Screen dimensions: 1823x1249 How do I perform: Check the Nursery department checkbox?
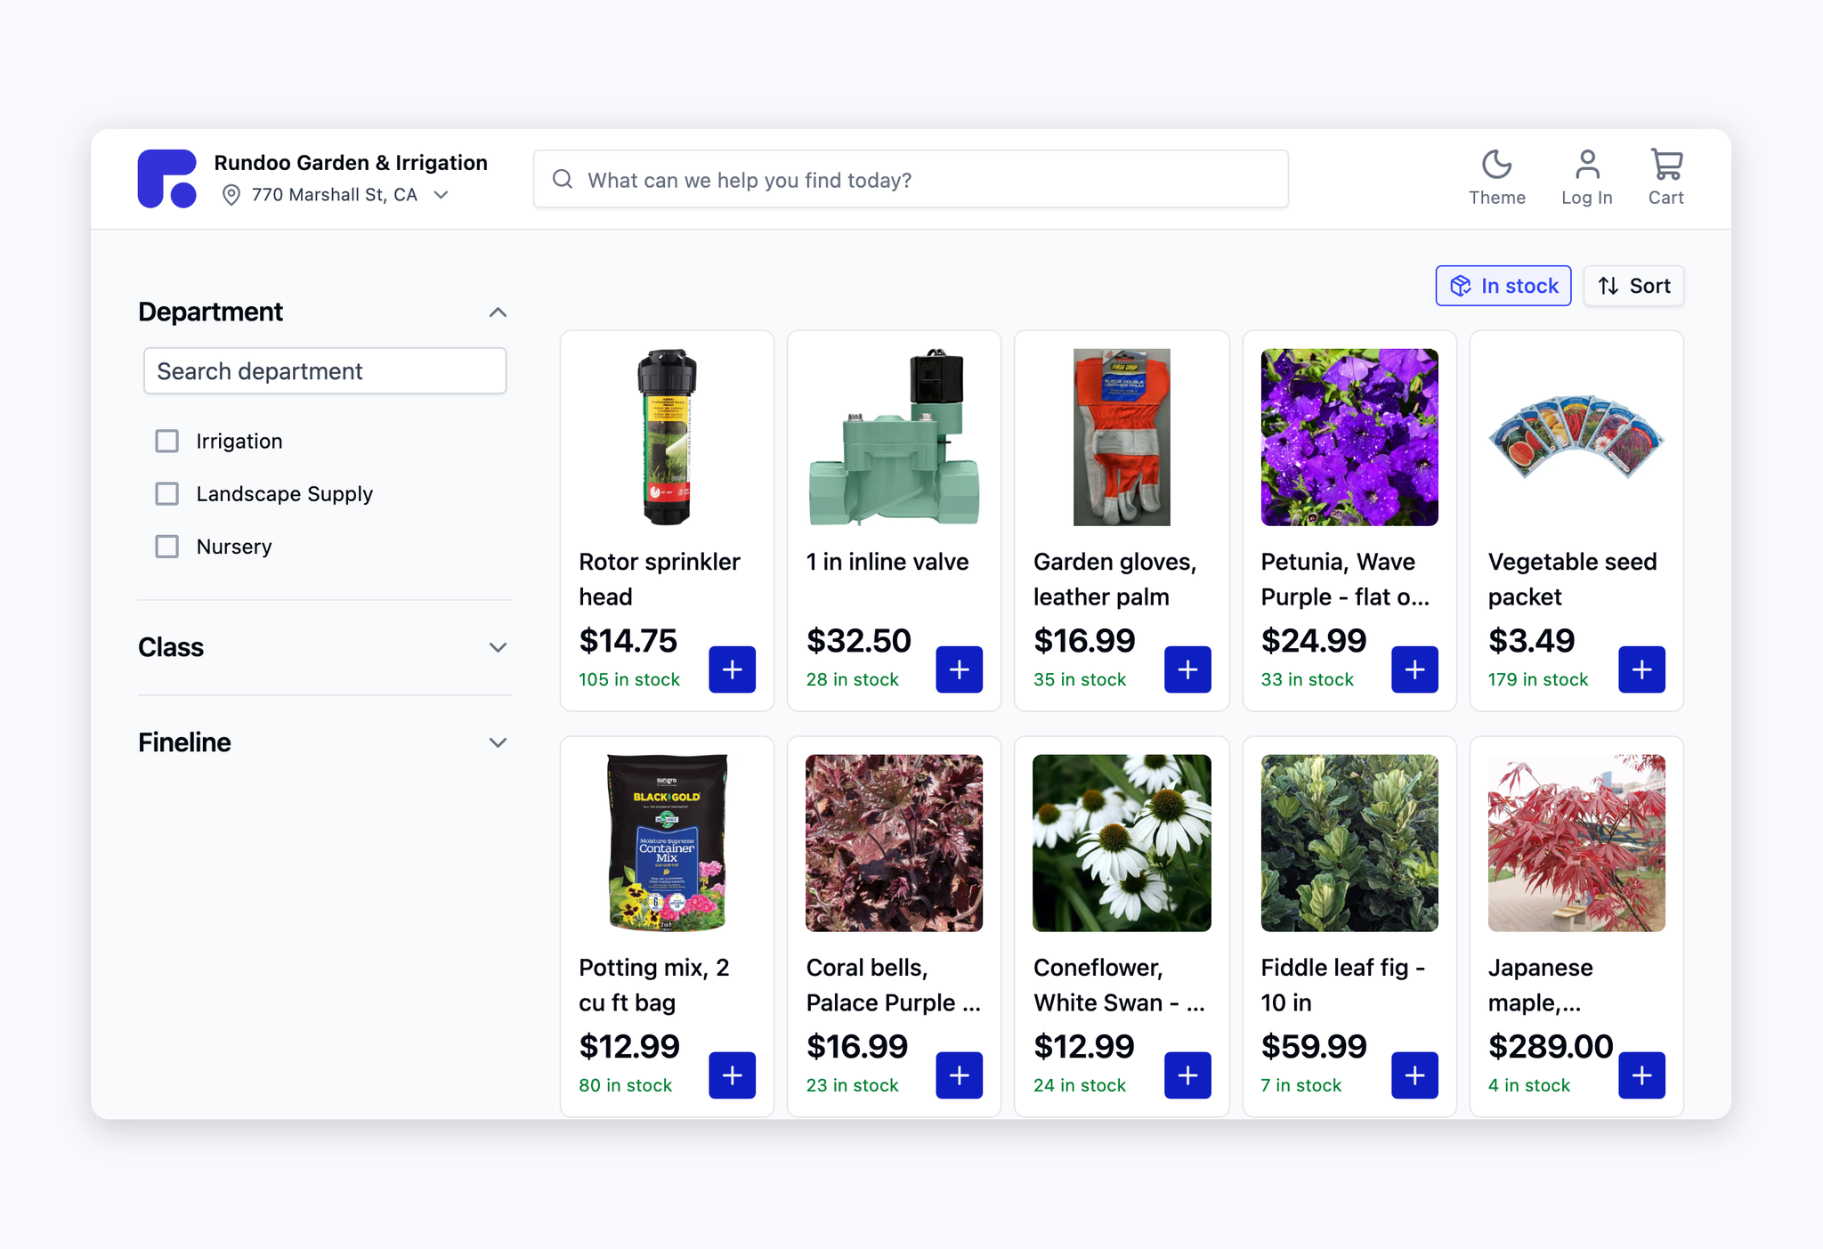(167, 547)
